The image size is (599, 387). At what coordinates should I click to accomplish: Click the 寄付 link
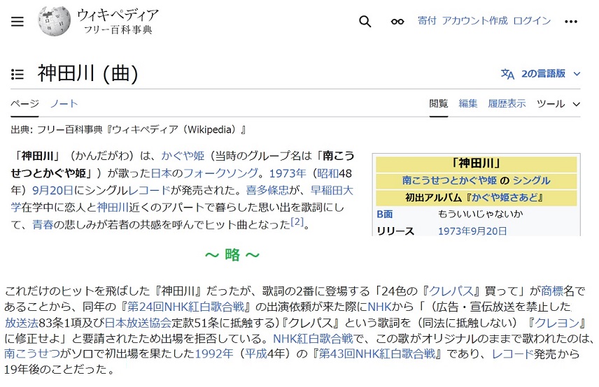pos(427,20)
